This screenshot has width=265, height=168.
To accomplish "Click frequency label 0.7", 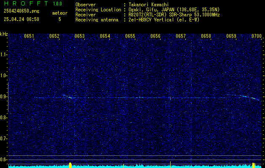I will tap(3, 139).
